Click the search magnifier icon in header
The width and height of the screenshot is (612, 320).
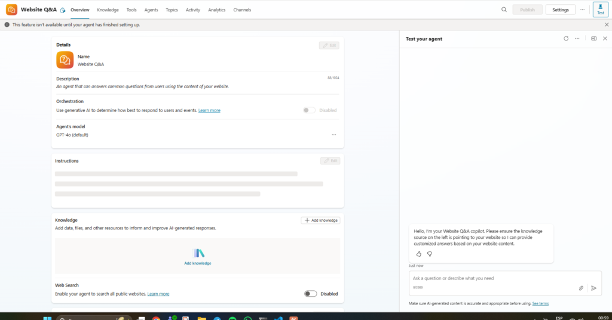click(x=504, y=10)
